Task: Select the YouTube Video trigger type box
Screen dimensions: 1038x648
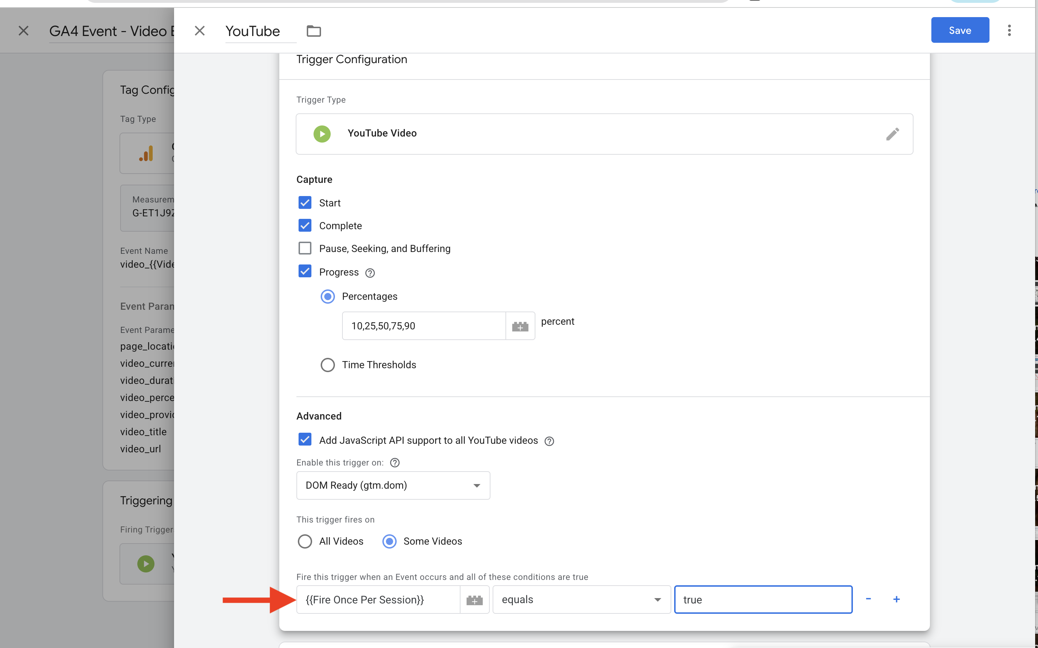Action: [604, 134]
